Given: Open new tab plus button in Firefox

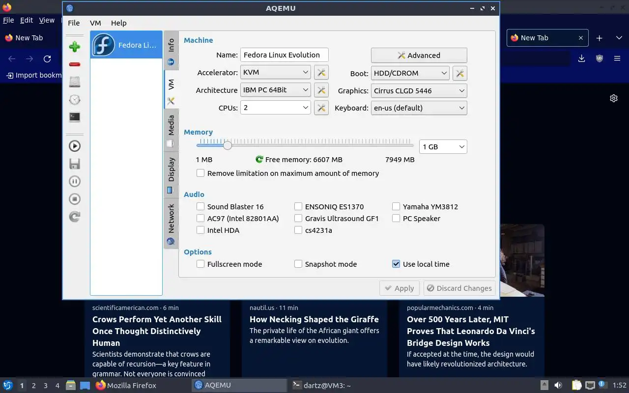Looking at the screenshot, I should [x=599, y=38].
